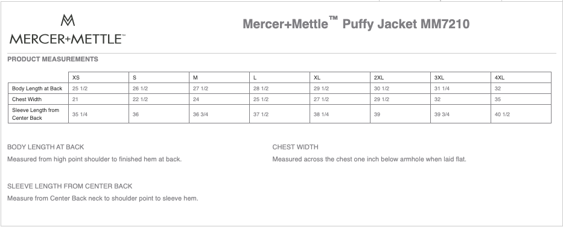Select the 4XL size column header
Viewport: 563px width, 227px height.
521,77
